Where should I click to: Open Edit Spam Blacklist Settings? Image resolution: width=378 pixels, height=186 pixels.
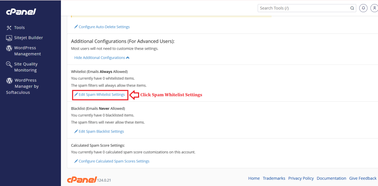tap(101, 131)
